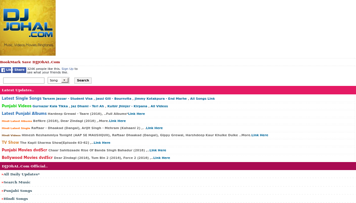Click the Facebook Like button

coord(6,70)
